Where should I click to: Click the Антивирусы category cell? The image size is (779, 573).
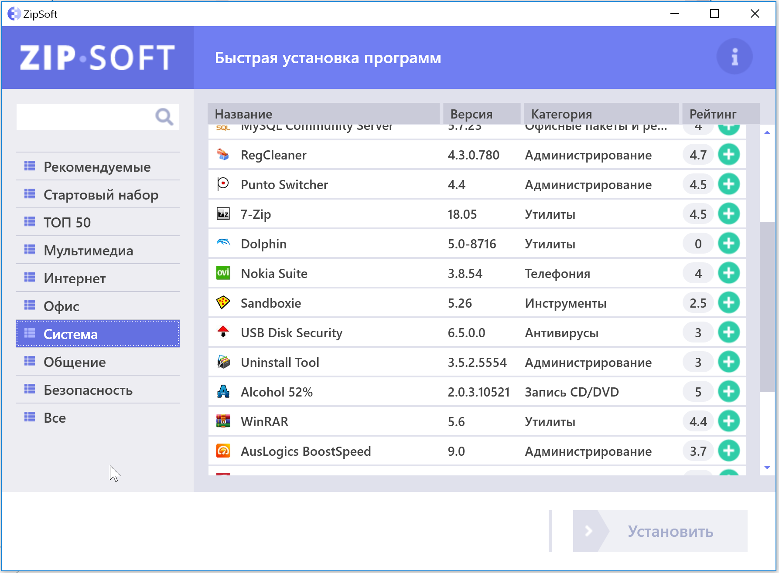pos(561,333)
